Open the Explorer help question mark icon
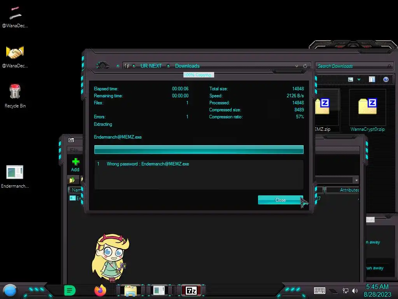Viewport: 398px width, 299px height. (x=386, y=79)
